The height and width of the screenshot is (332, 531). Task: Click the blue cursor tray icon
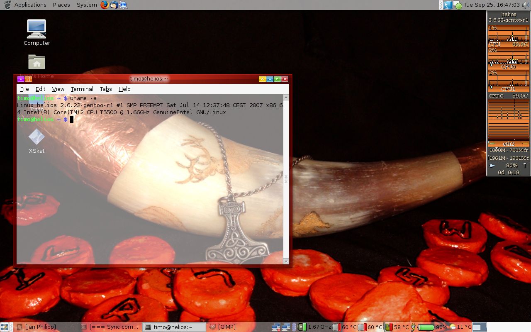point(448,5)
